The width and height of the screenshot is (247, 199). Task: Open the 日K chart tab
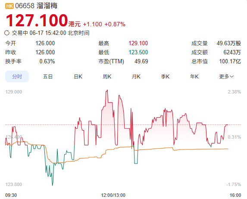[78, 77]
